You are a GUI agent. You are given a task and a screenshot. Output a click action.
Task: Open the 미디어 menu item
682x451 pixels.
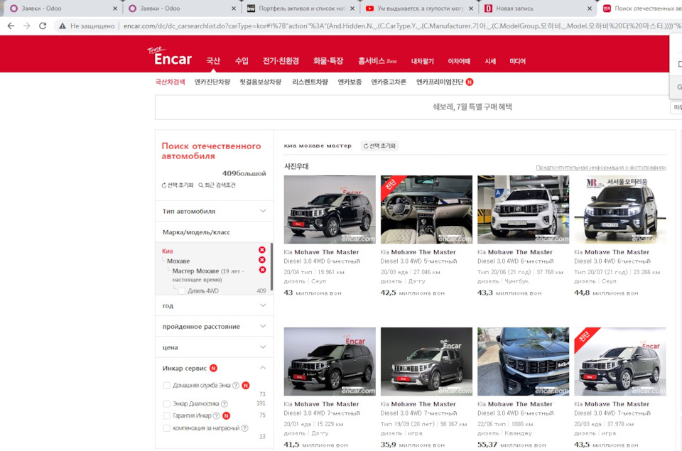tap(518, 61)
